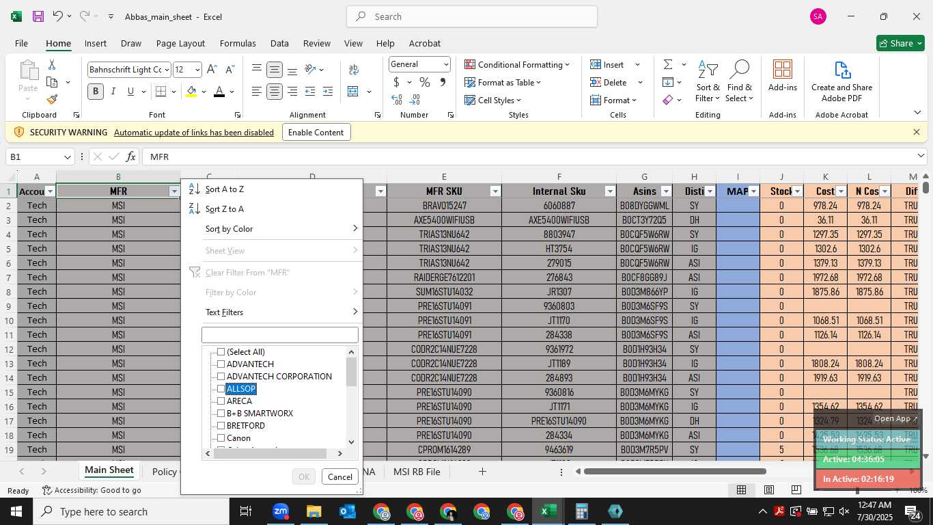The image size is (933, 525).
Task: Click the Save icon in title bar
Action: [x=38, y=16]
